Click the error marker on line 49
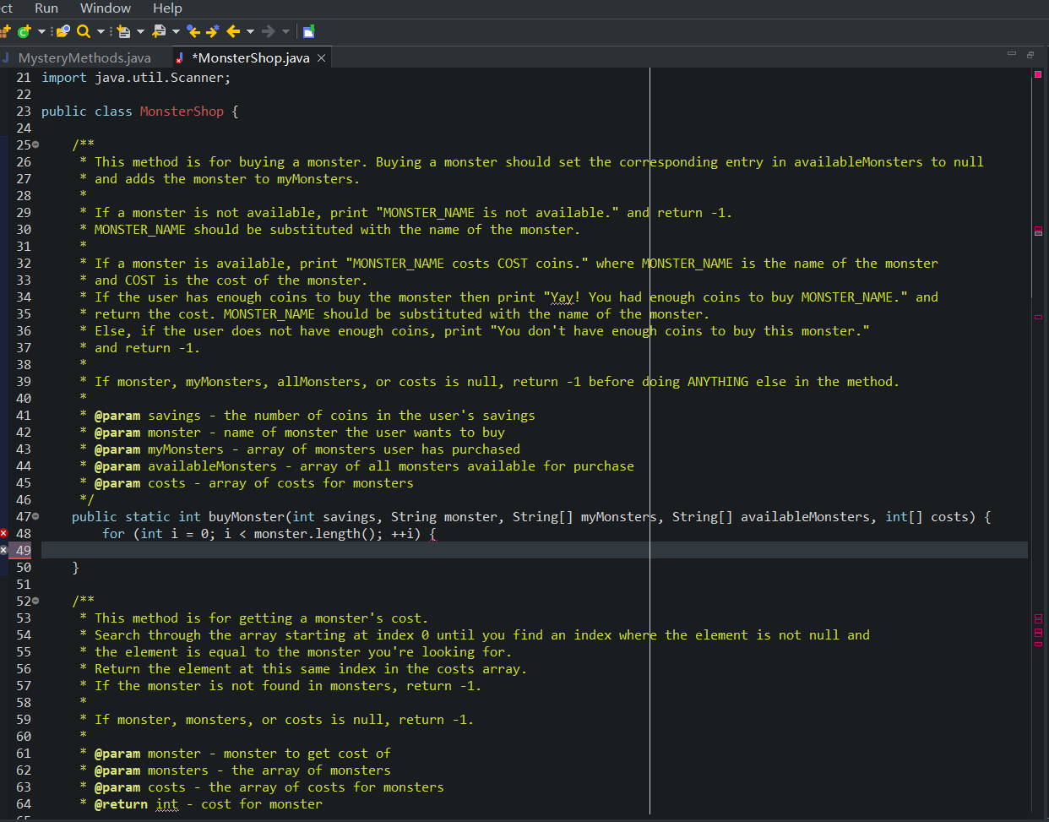Image resolution: width=1049 pixels, height=822 pixels. click(x=3, y=550)
